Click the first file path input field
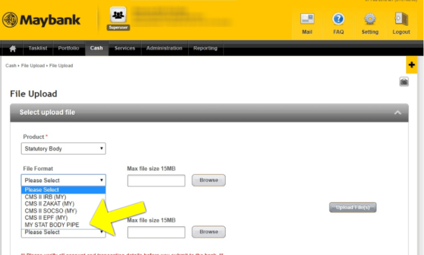Image resolution: width=424 pixels, height=255 pixels. [x=157, y=181]
